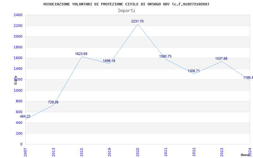
Task: Select the x-axis year 2015
Action: pos(82,152)
